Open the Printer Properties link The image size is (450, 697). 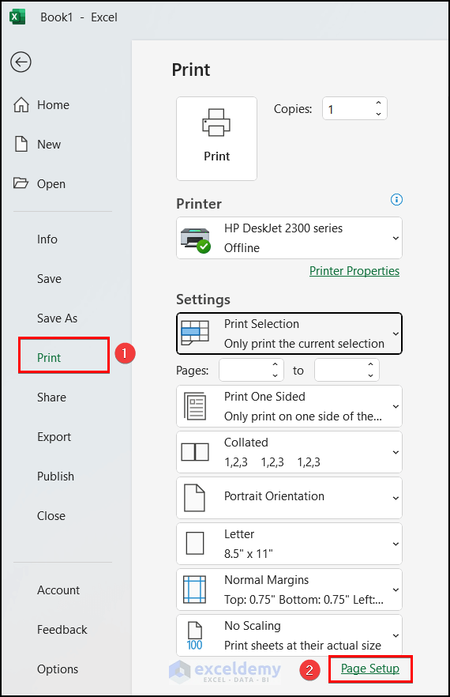354,271
